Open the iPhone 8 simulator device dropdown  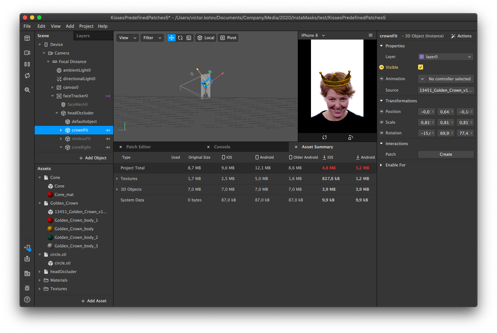pos(312,35)
